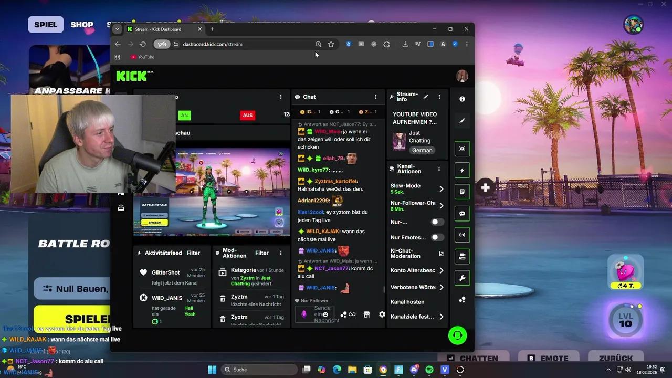This screenshot has width=672, height=378.
Task: Click the broadcast signal icon in the right sidebar
Action: pyautogui.click(x=462, y=235)
